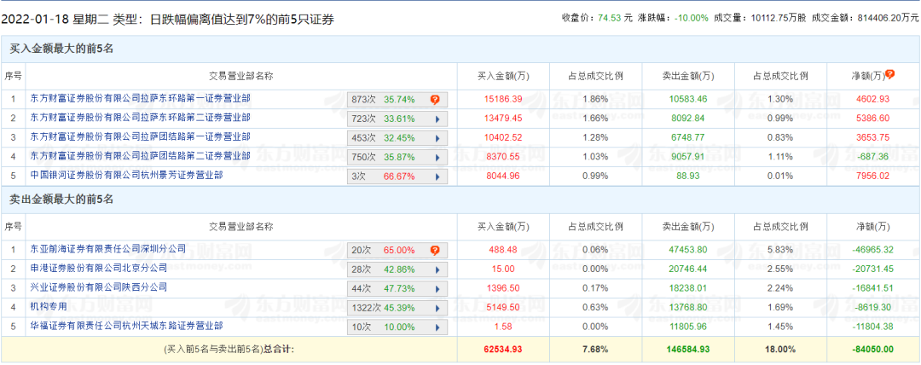This screenshot has width=921, height=365.
Task: Expand the 3次 66.67% record arrow
Action: 437,176
